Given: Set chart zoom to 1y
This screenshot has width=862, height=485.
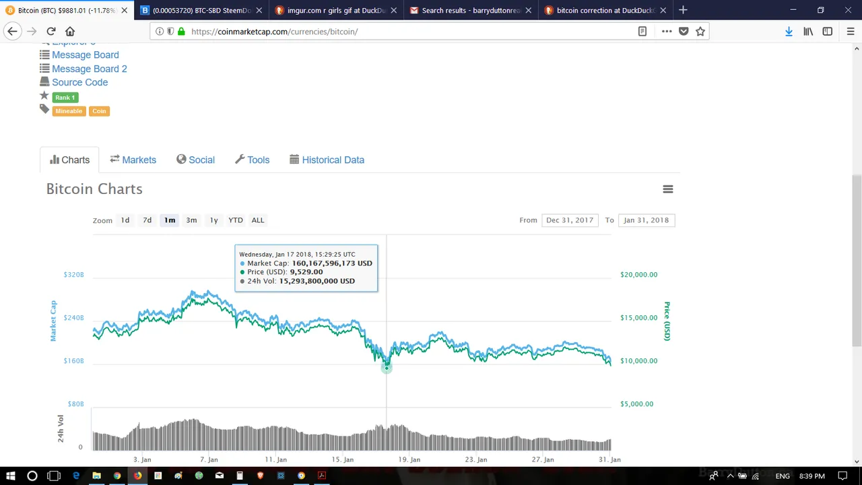Looking at the screenshot, I should tap(213, 220).
